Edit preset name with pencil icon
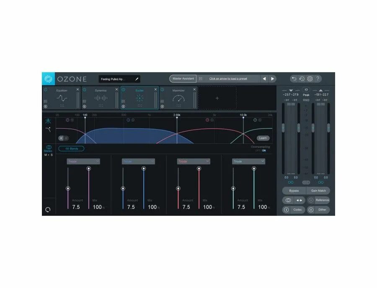 137,79
